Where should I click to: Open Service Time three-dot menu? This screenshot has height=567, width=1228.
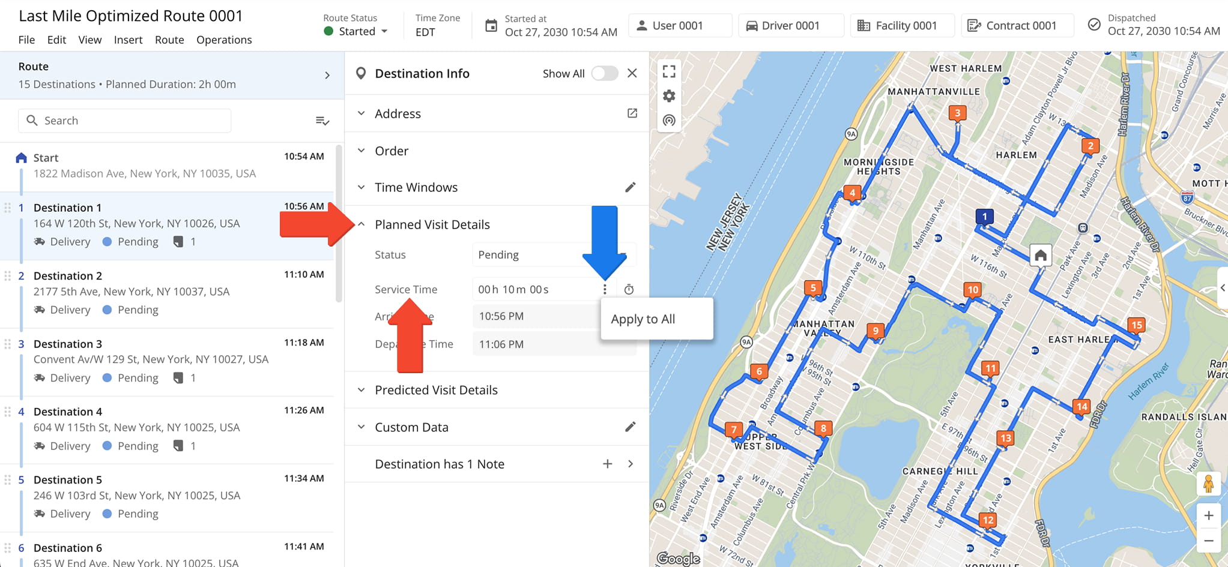click(605, 290)
